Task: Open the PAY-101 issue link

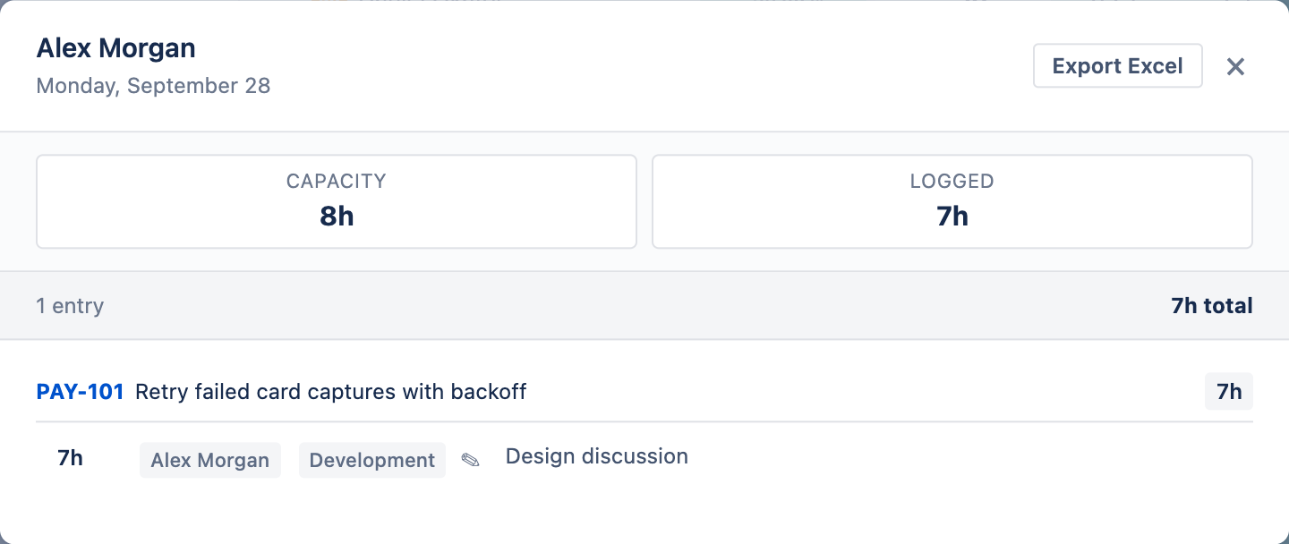Action: [80, 392]
